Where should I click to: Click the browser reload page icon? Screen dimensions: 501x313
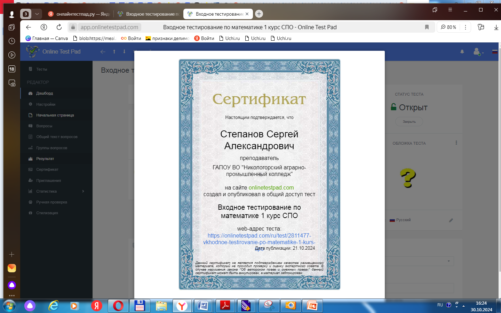point(59,27)
